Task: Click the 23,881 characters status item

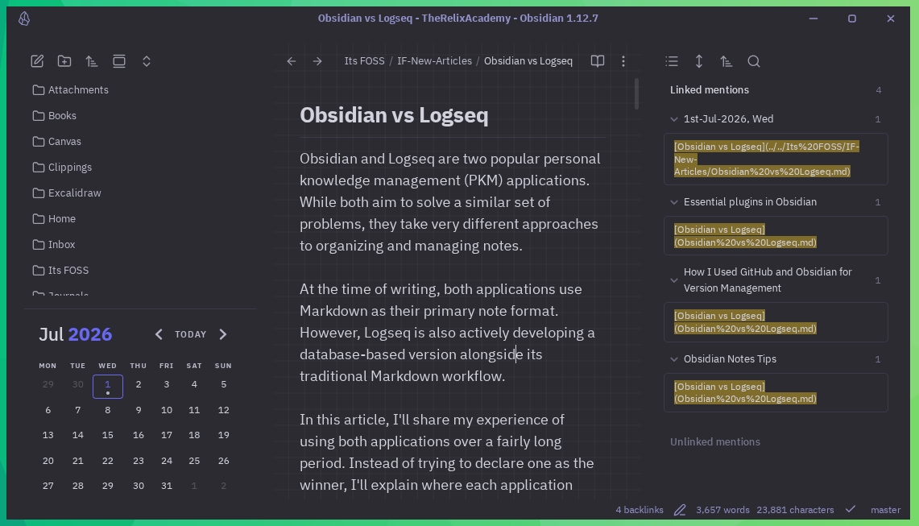Action: click(x=795, y=510)
